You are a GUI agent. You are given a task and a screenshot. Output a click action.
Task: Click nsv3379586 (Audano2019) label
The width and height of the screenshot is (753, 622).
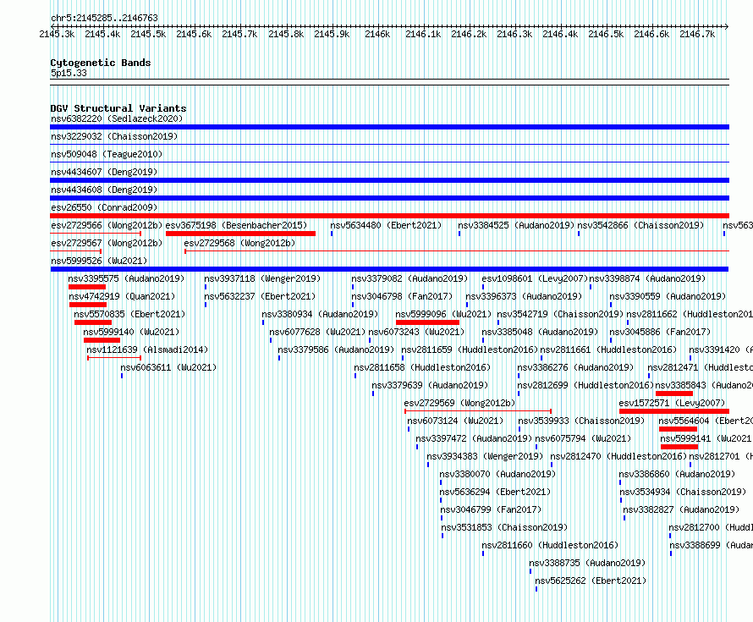pos(336,350)
